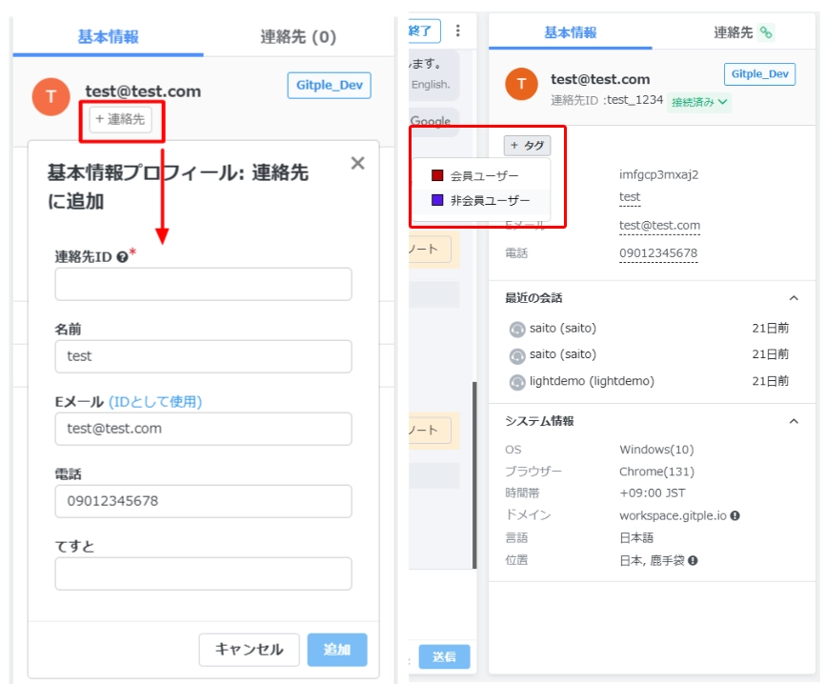Click the Windows(10) OS value
The image size is (825, 684).
click(656, 450)
